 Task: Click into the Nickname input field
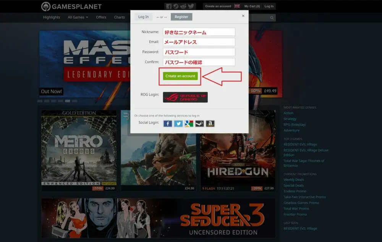pos(199,32)
